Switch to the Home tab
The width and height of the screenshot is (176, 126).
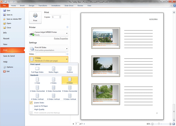pyautogui.click(x=14, y=5)
